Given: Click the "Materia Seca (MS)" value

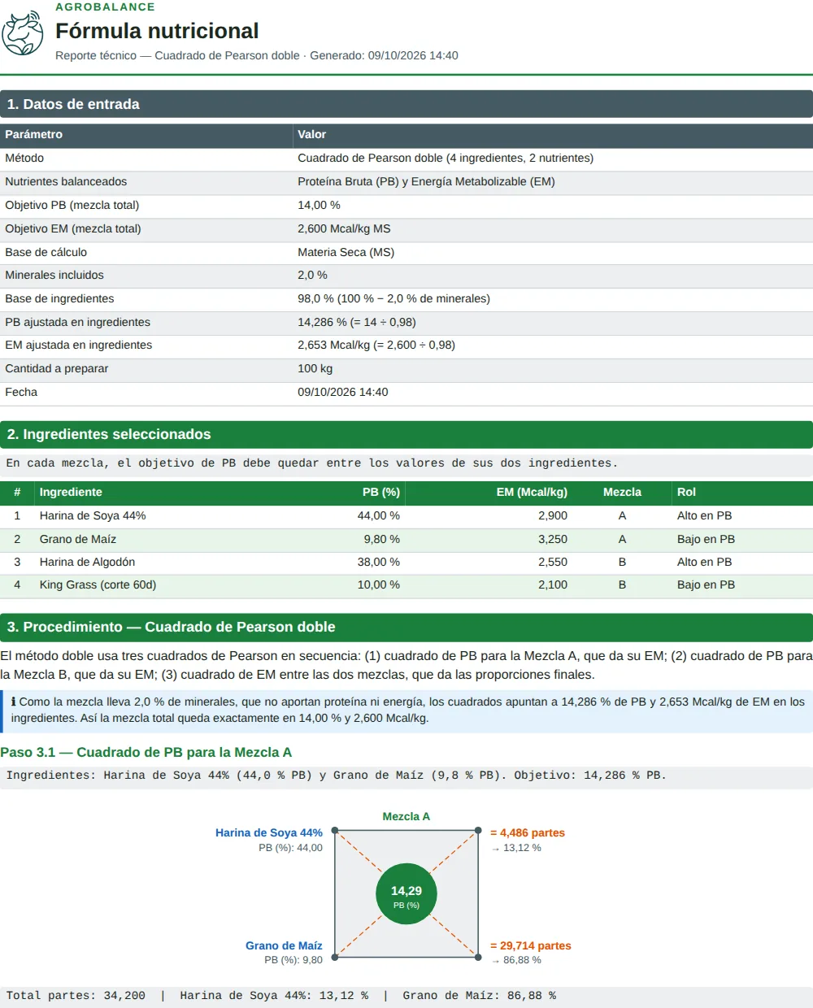Looking at the screenshot, I should (x=346, y=252).
